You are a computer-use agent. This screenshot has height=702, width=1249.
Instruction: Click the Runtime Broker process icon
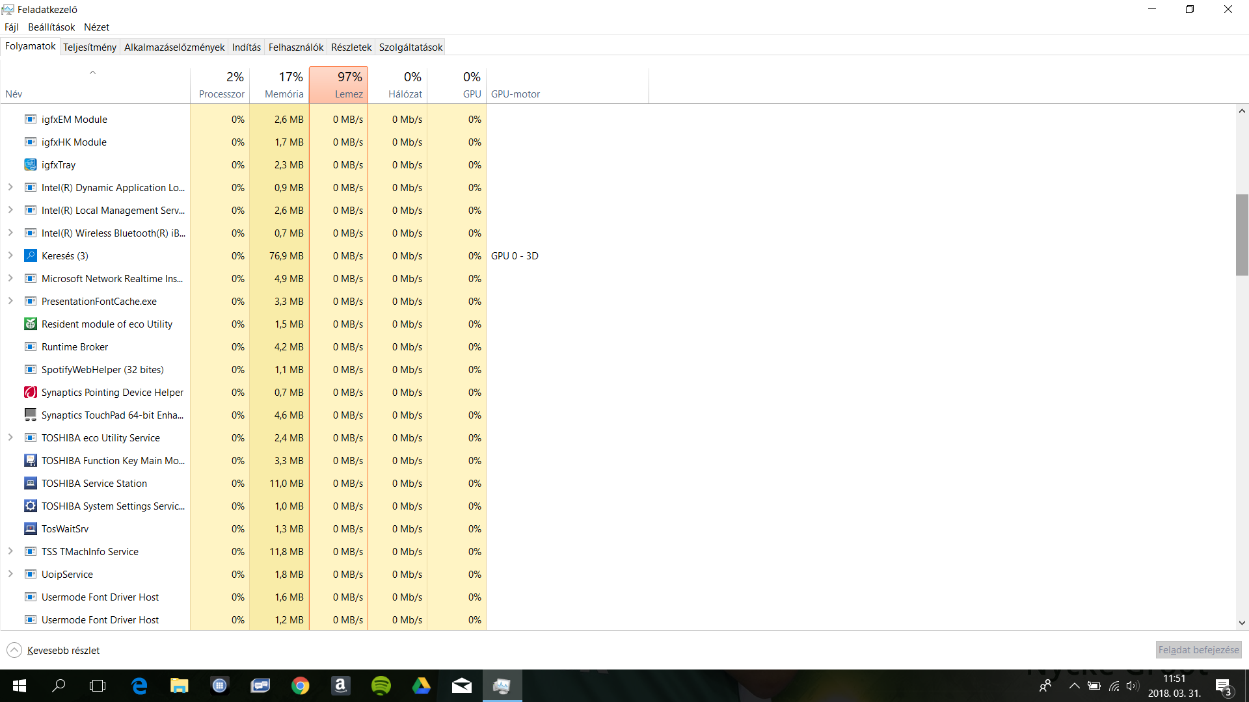[x=31, y=346]
